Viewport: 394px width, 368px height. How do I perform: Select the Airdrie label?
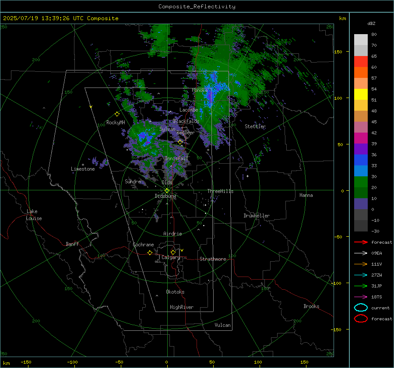(172, 234)
